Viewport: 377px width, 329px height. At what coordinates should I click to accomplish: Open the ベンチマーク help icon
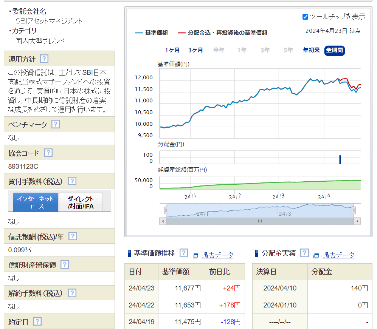[x=55, y=124]
